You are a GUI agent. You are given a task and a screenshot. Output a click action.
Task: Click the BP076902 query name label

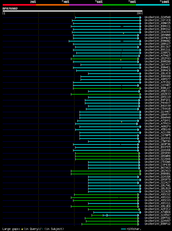(10, 9)
